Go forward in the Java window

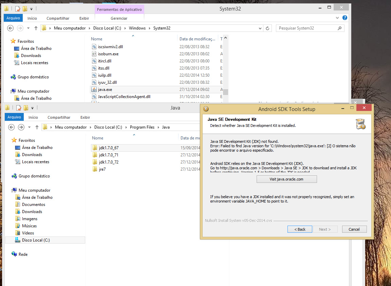click(x=21, y=127)
